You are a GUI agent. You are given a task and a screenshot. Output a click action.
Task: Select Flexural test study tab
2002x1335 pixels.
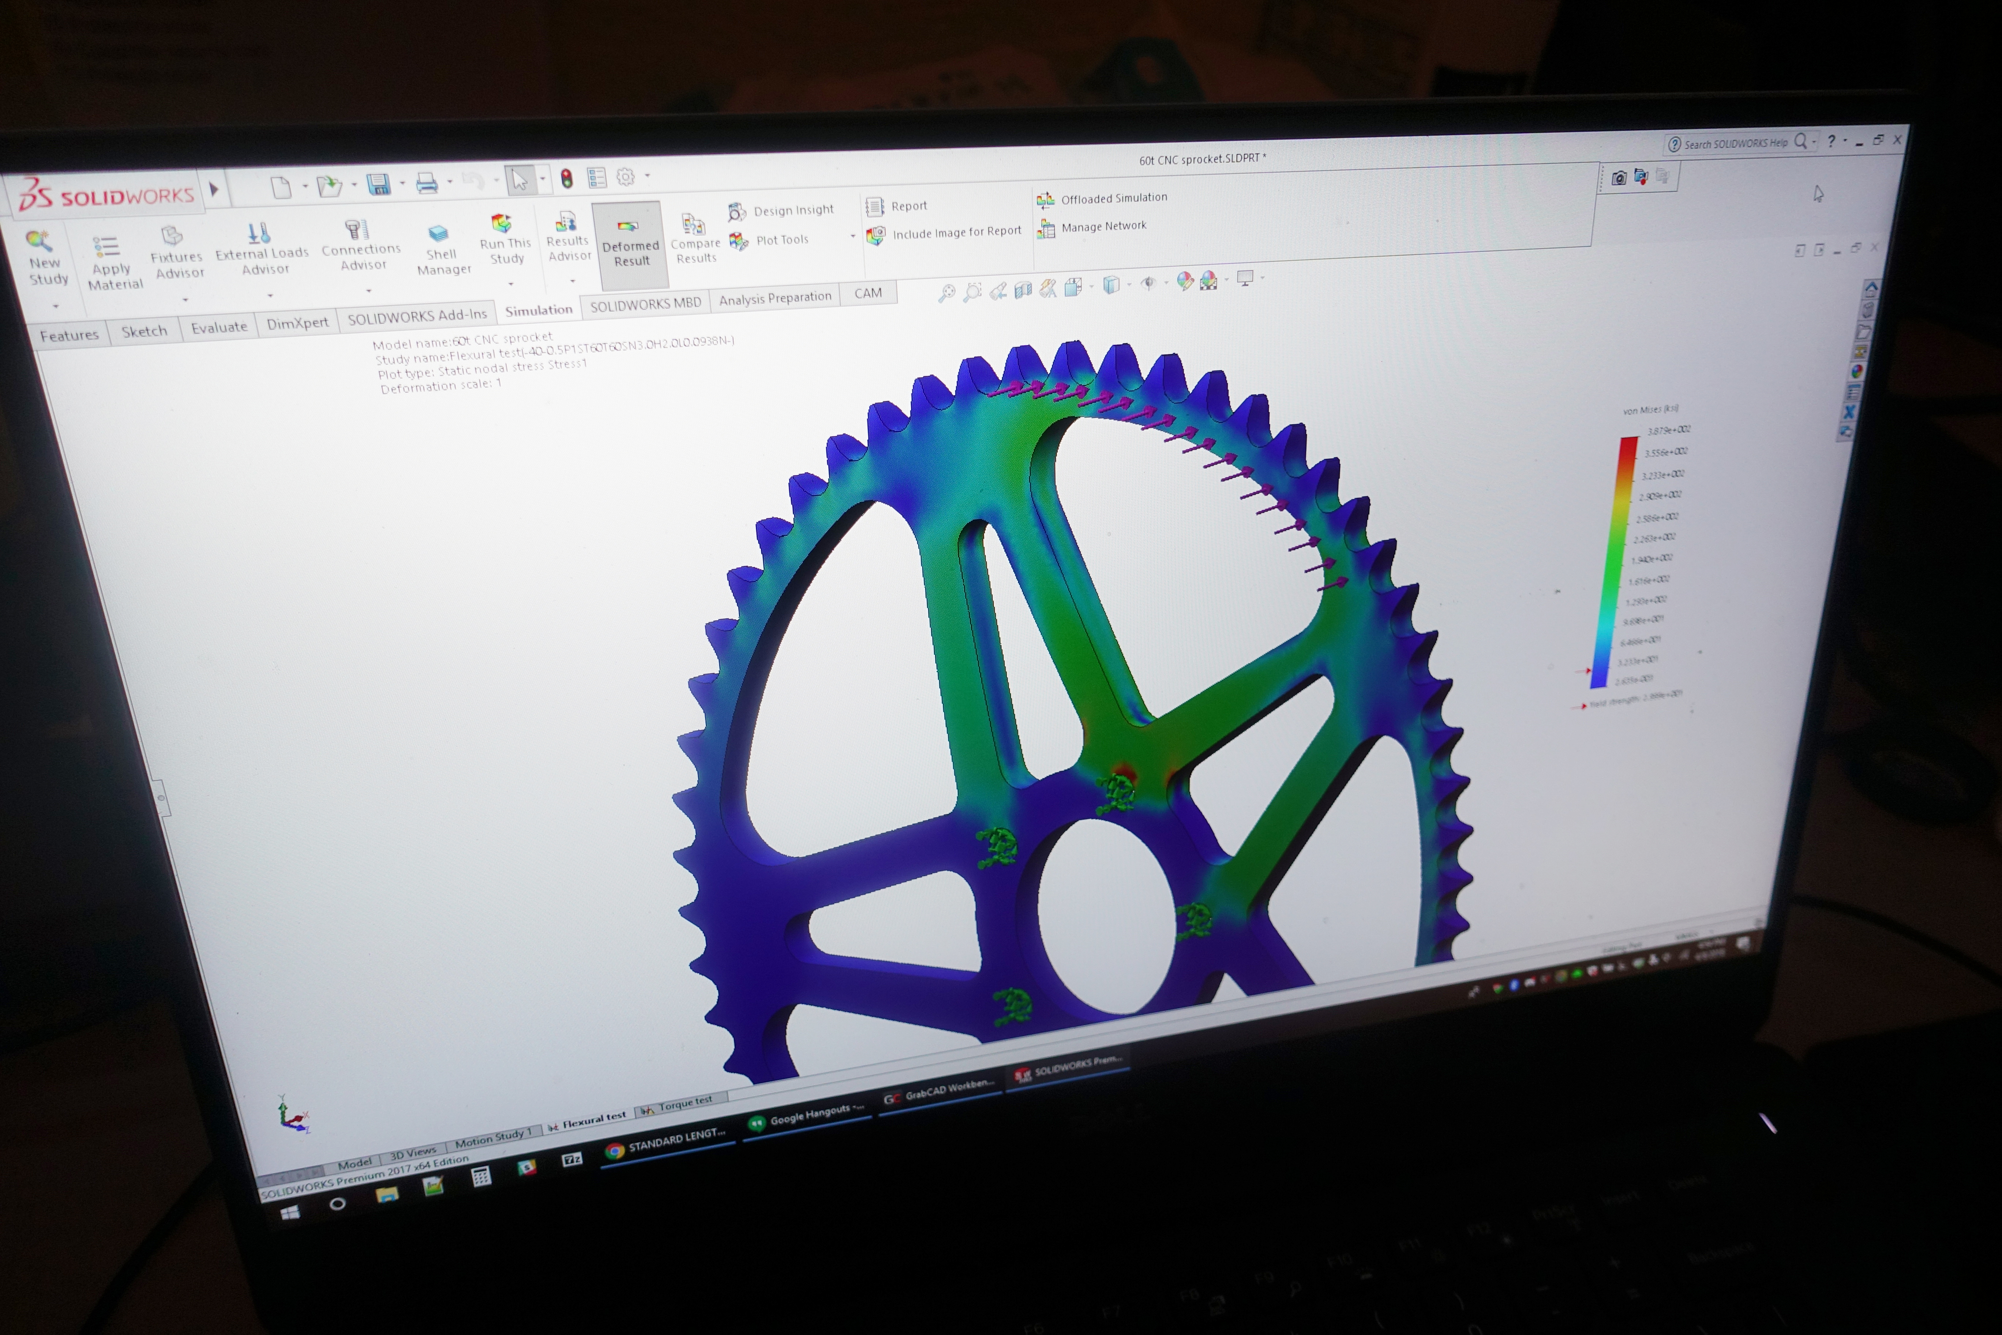coord(587,1122)
